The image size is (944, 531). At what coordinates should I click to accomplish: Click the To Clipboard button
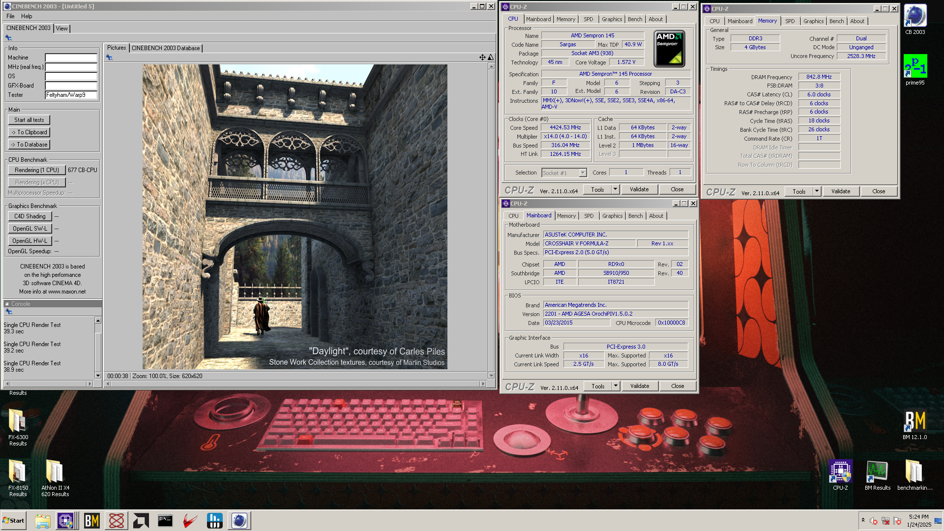29,132
